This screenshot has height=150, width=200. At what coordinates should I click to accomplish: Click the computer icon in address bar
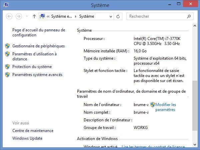[42, 16]
